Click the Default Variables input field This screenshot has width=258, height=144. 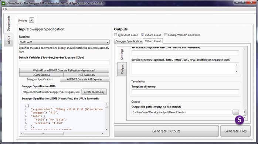click(x=64, y=63)
